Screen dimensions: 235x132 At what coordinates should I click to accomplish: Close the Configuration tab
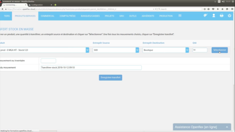[x=51, y=5]
